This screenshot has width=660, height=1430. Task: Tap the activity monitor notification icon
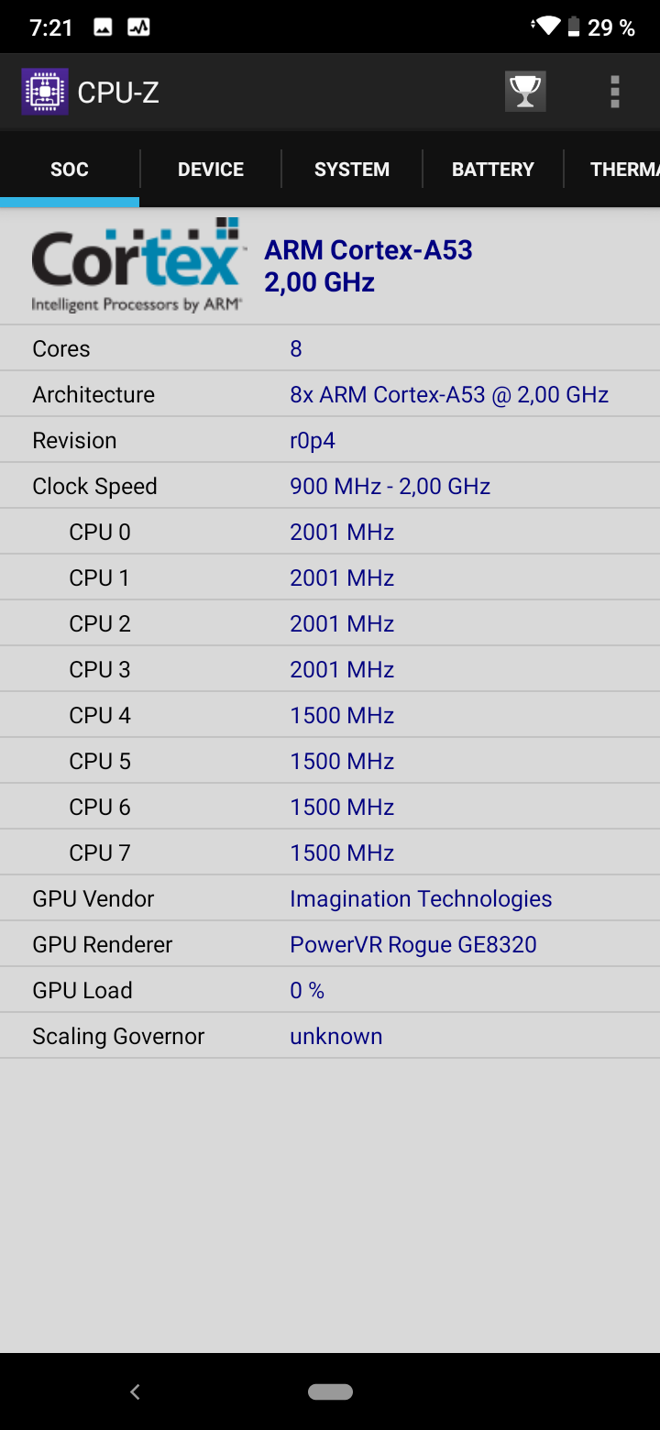[x=138, y=27]
